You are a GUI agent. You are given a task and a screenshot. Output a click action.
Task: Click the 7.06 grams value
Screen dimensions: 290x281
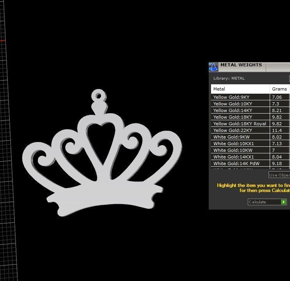(x=277, y=97)
